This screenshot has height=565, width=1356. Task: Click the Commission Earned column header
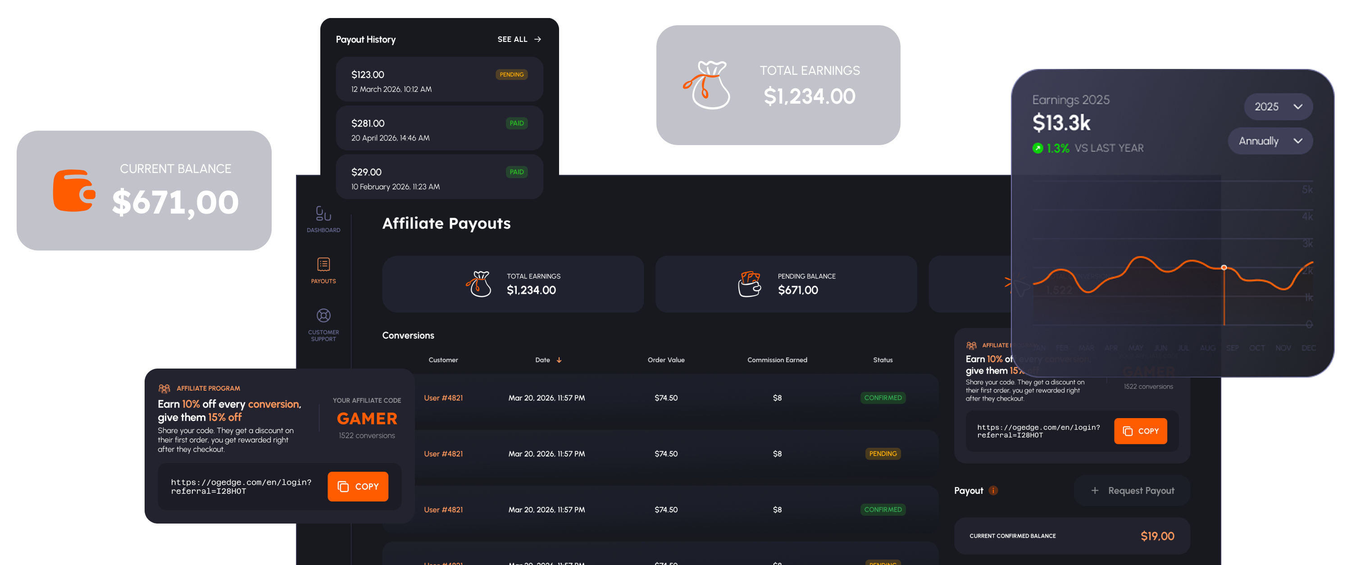[x=777, y=360]
